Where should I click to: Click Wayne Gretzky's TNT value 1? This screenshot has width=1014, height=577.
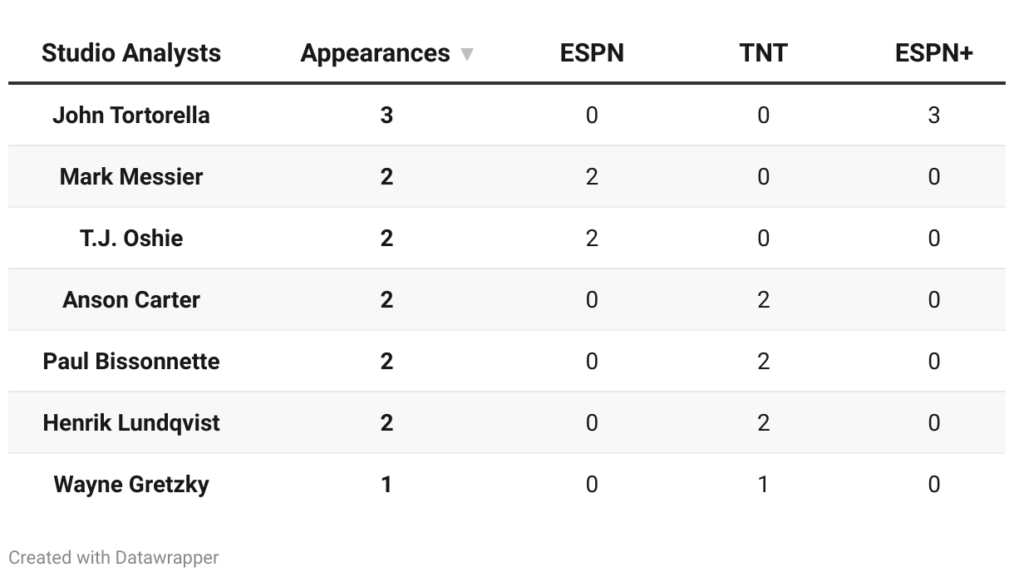point(763,484)
